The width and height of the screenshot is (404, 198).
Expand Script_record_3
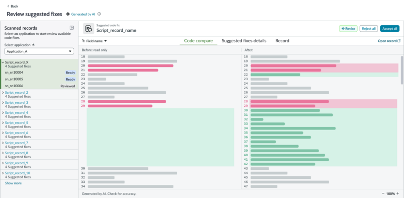coord(3,102)
